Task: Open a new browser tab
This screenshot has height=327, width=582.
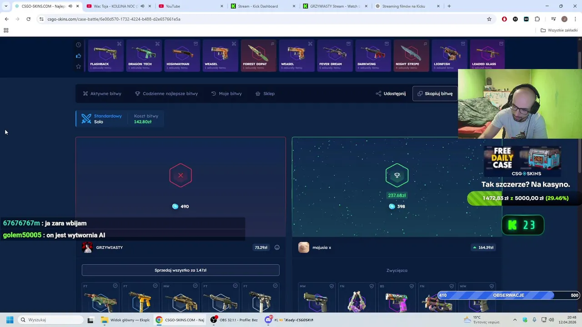Action: 449,6
